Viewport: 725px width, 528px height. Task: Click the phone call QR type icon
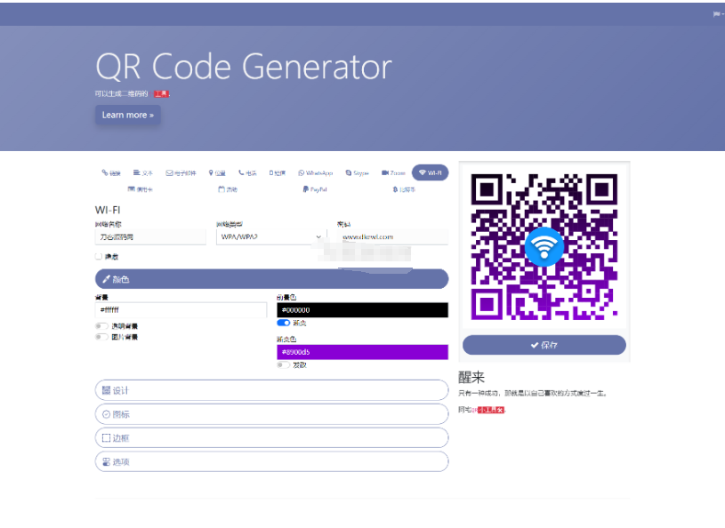(x=241, y=173)
